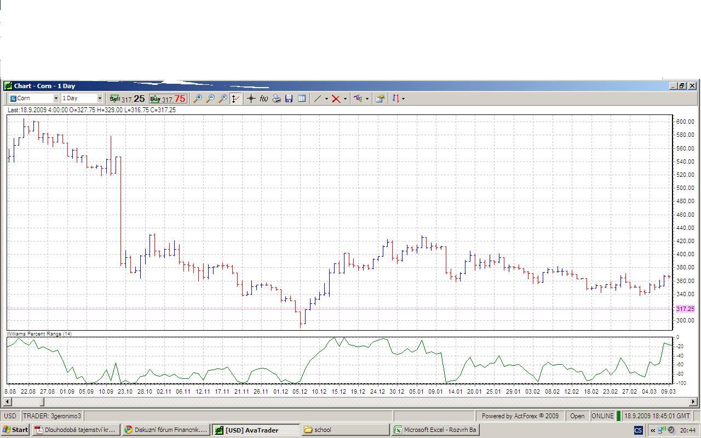Click the 400.00 price axis label
This screenshot has width=701, height=438.
[685, 255]
